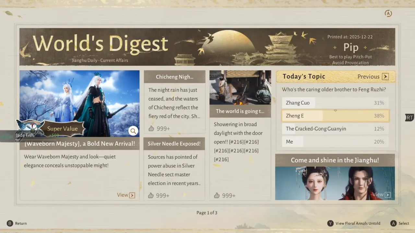Choose The Cracked-Gong Guanyin option
This screenshot has width=415, height=233.
click(335, 129)
